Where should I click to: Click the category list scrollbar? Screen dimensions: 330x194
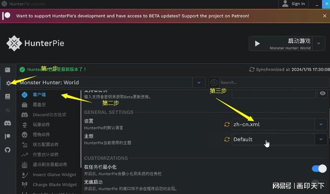click(80, 129)
